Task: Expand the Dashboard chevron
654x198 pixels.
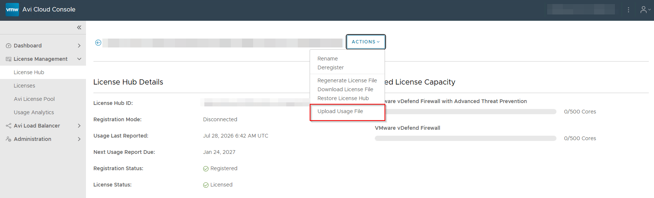Action: click(x=79, y=46)
